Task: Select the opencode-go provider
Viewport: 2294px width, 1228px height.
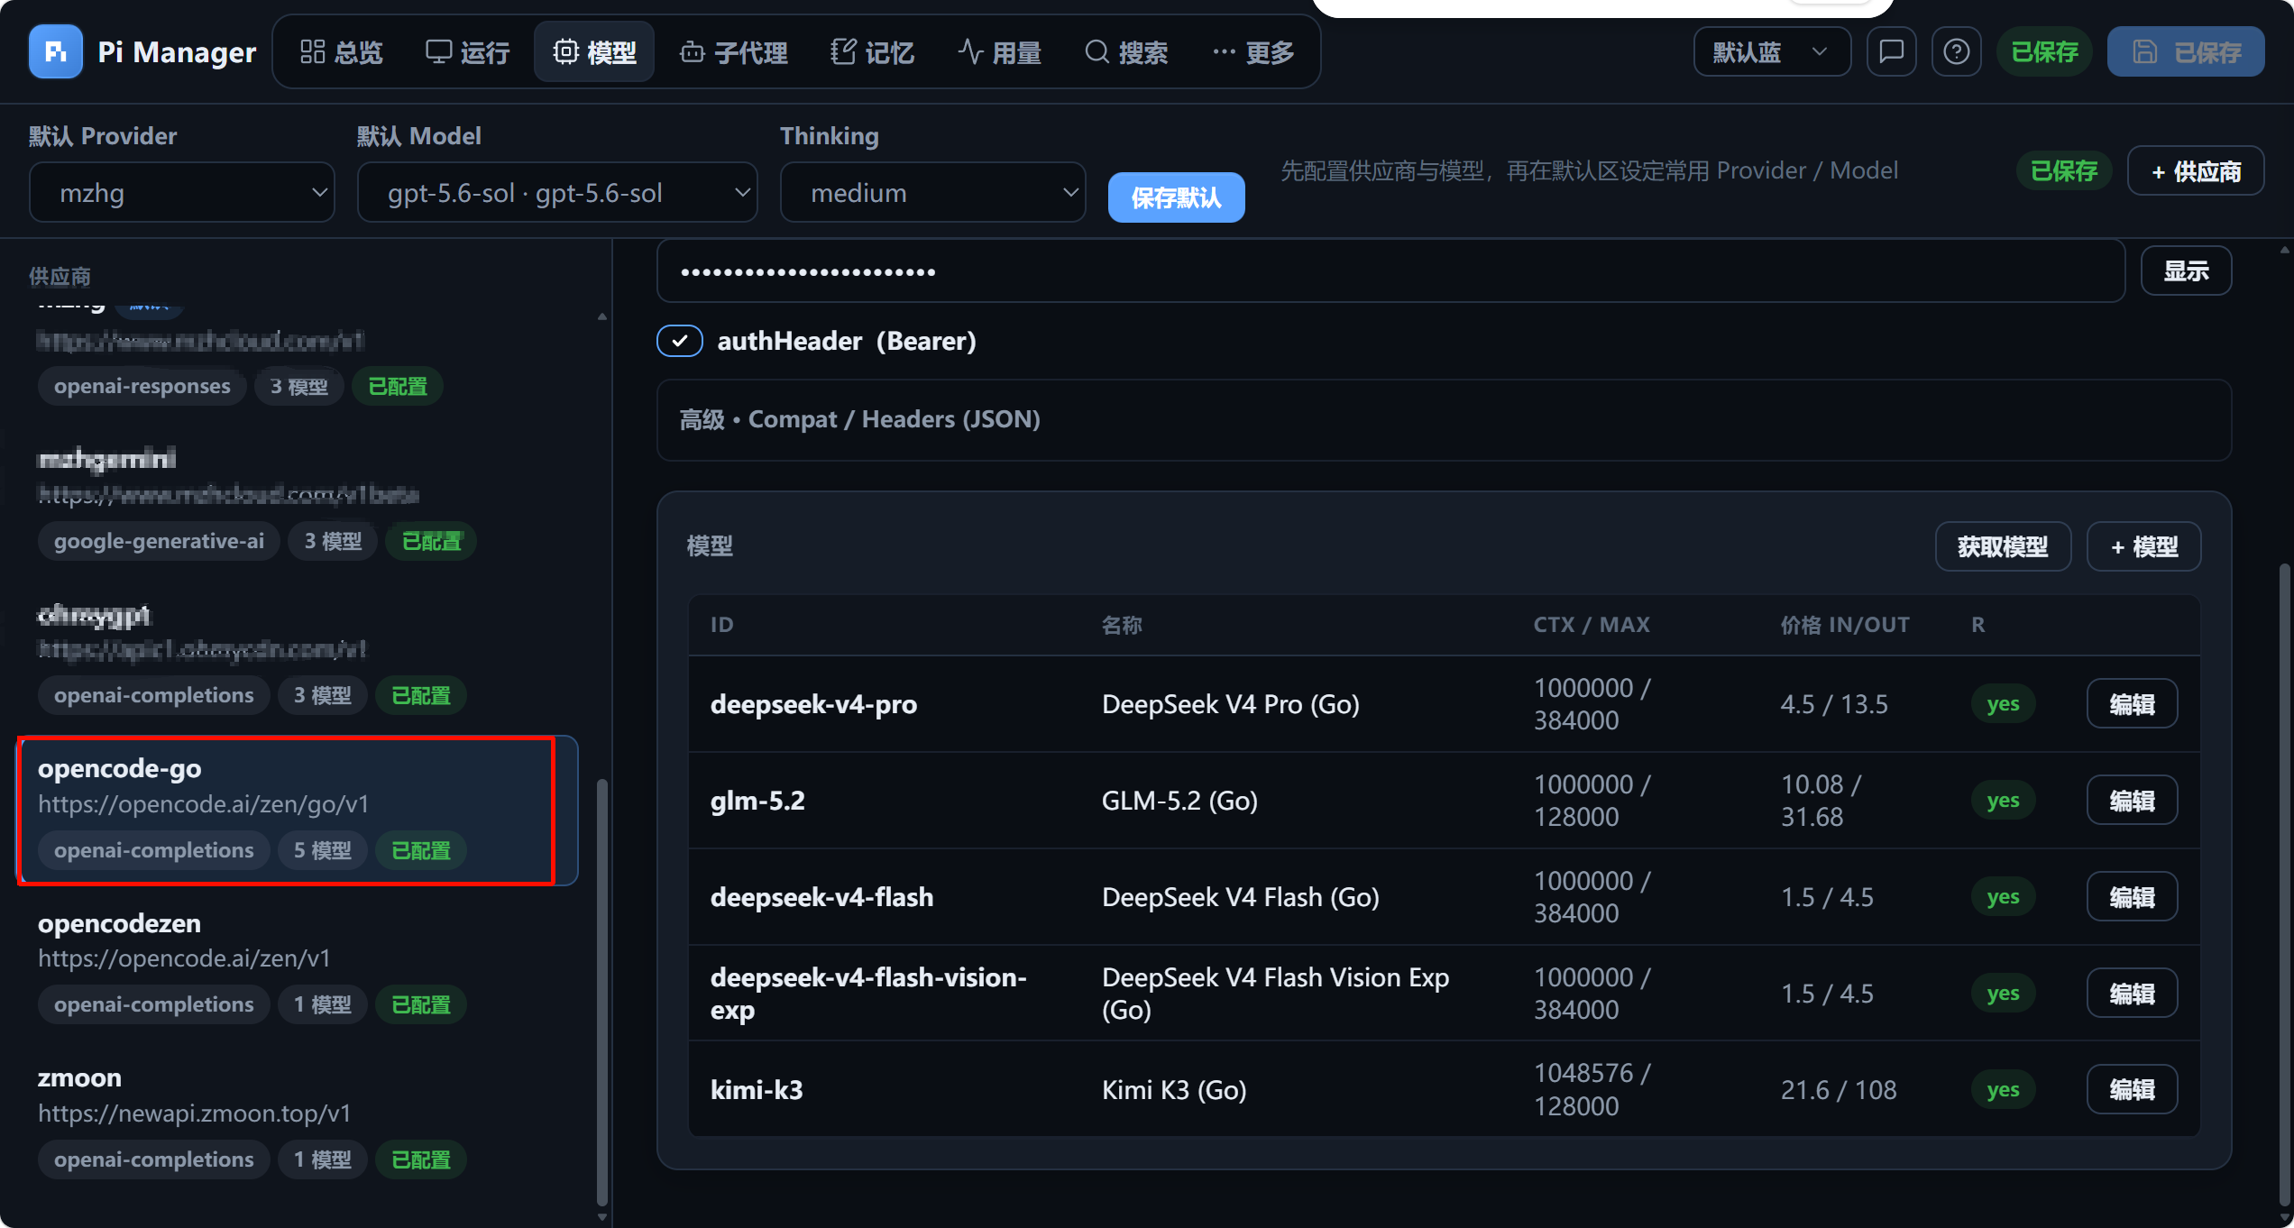Action: [x=298, y=811]
